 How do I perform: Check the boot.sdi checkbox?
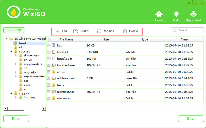(49, 52)
